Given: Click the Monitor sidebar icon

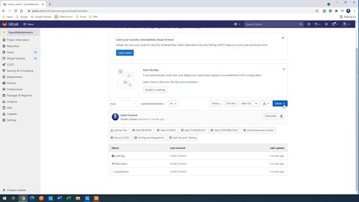Looking at the screenshot, I should (4, 83).
